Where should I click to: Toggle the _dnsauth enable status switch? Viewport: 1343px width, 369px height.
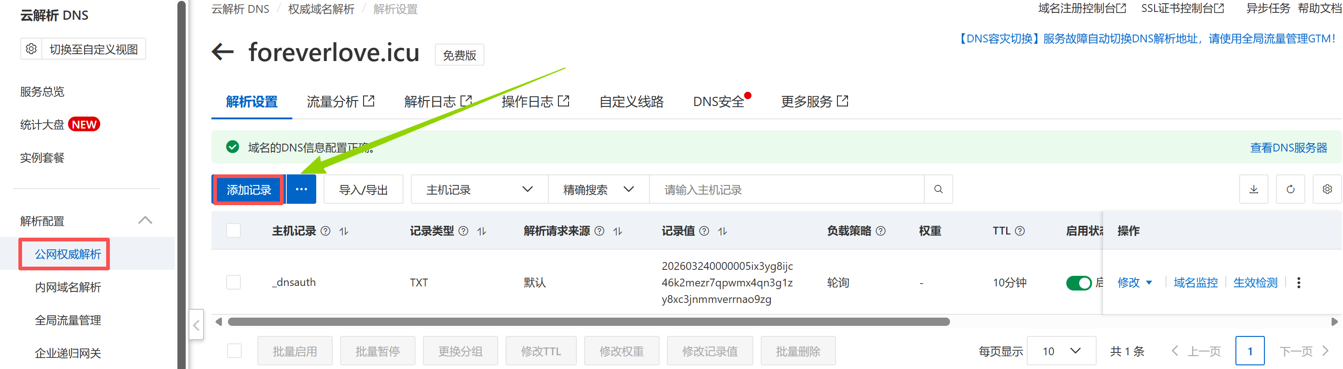tap(1079, 283)
